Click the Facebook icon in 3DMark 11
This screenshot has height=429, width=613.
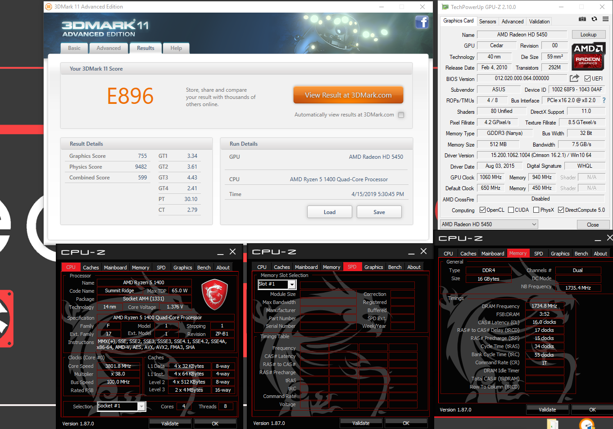click(422, 22)
